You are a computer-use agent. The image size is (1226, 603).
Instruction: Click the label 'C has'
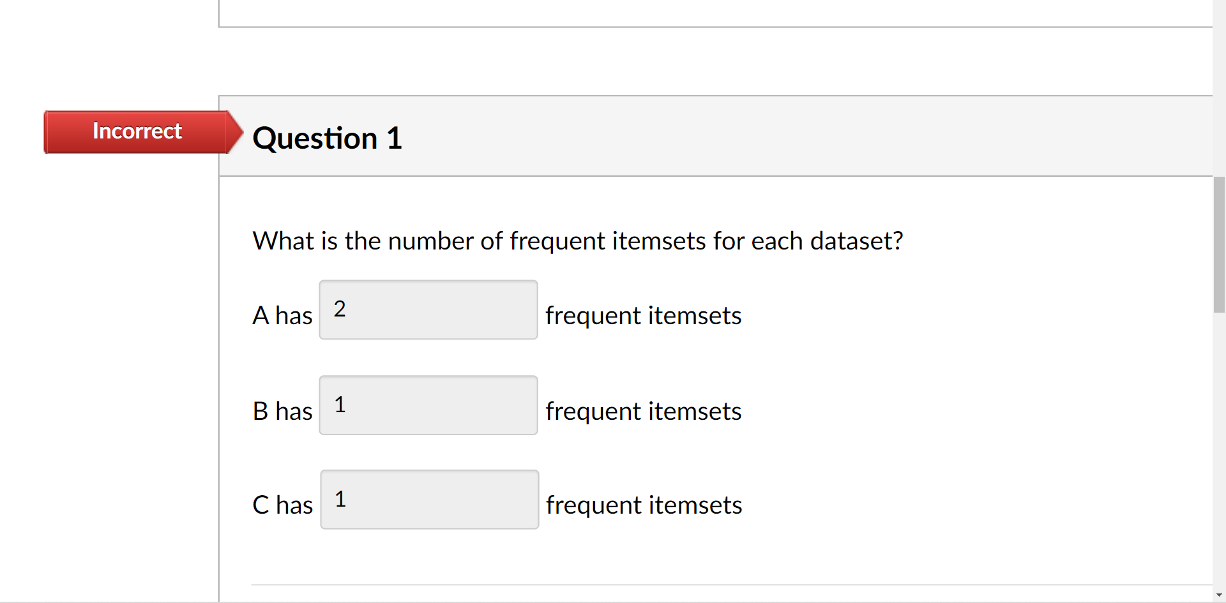(x=282, y=505)
